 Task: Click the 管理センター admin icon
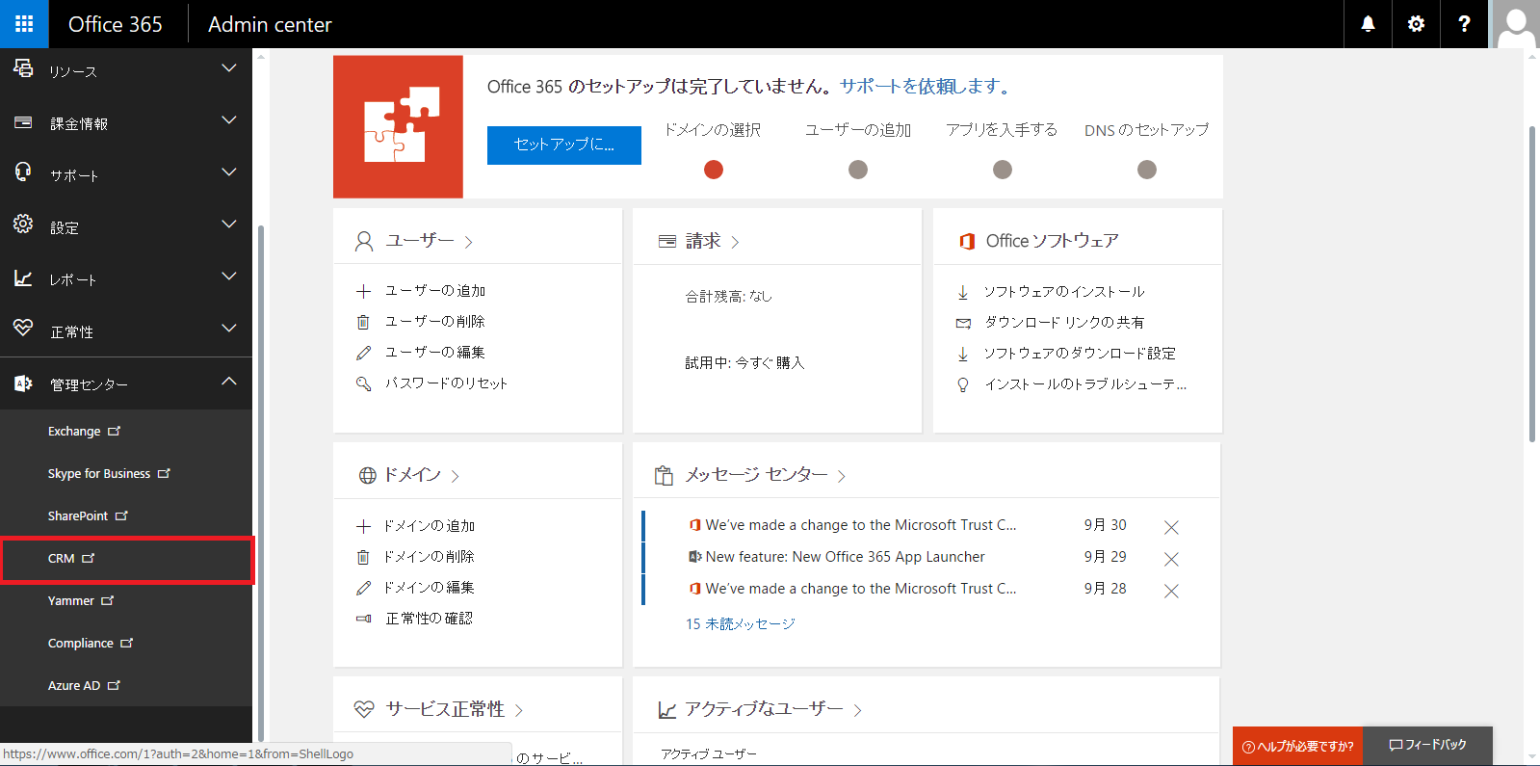[x=23, y=383]
